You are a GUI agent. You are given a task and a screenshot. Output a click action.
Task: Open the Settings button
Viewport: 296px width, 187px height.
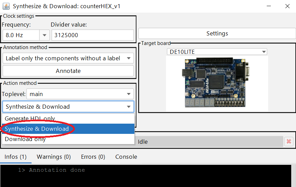[217, 33]
